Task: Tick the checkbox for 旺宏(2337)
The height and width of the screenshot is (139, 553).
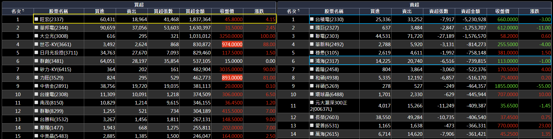Action: tap(36, 19)
